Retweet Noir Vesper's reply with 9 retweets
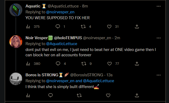The height and width of the screenshot is (103, 169). click(x=84, y=64)
